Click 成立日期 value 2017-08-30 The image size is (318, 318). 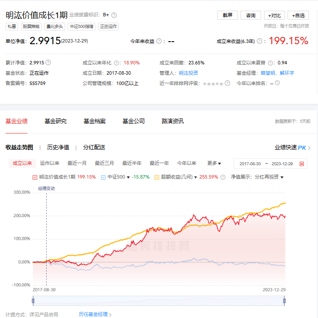point(119,73)
